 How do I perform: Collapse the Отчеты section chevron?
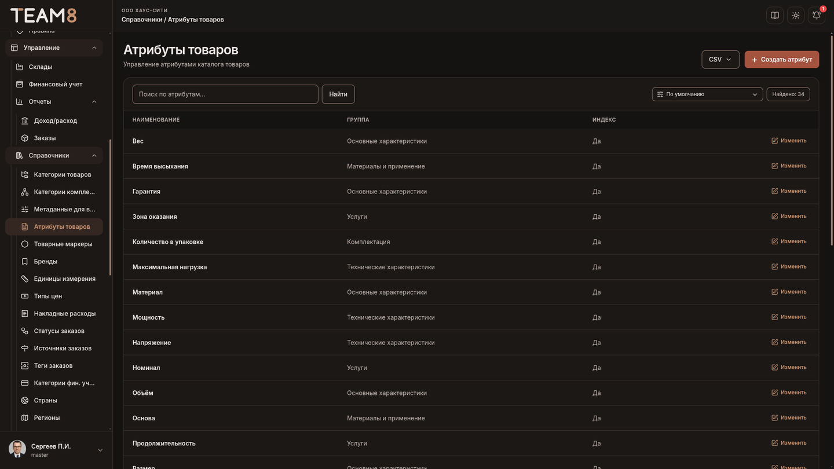94,102
